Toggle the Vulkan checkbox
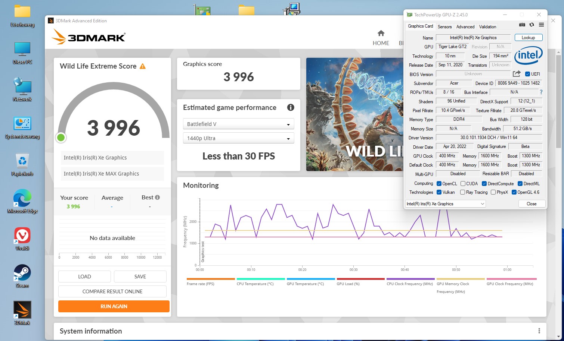This screenshot has height=341, width=564. tap(439, 192)
